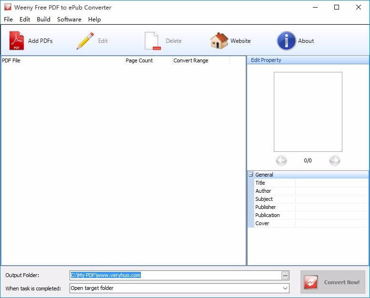Click the Delete toolbar label
This screenshot has height=298, width=370.
pyautogui.click(x=174, y=41)
